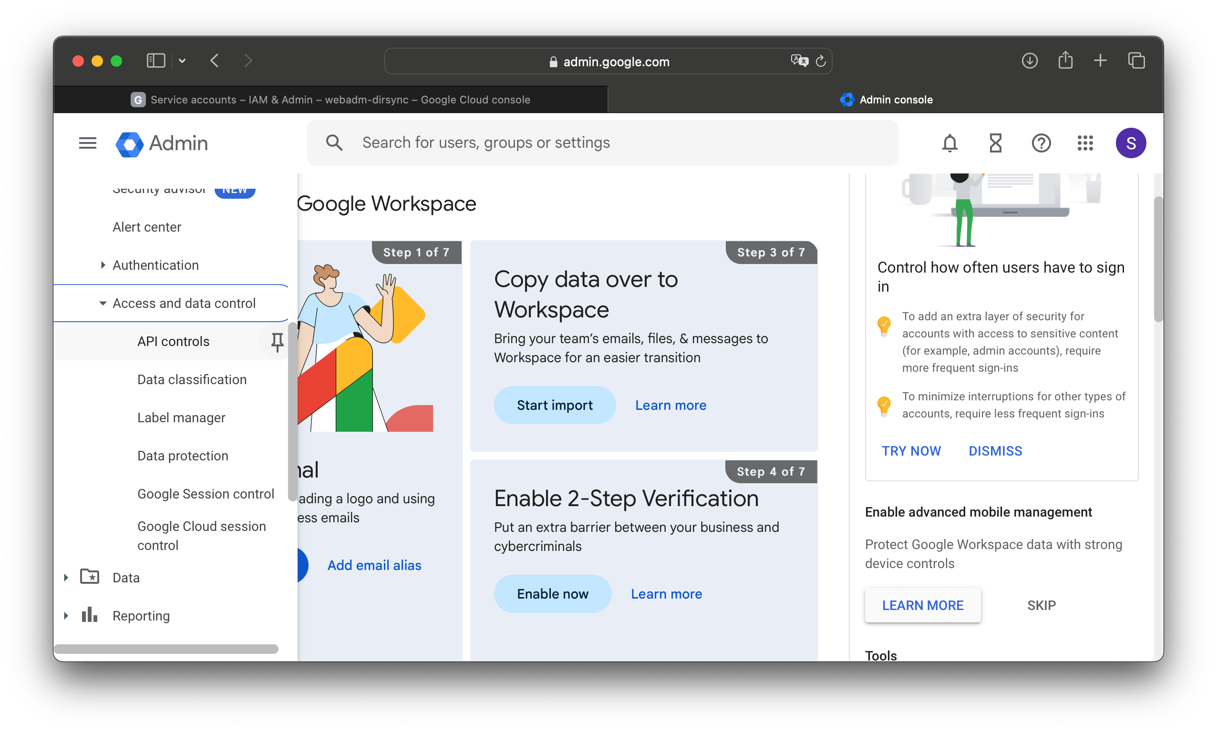Click SKIP for mobile management
Screen dimensions: 1217x732
click(x=1041, y=605)
